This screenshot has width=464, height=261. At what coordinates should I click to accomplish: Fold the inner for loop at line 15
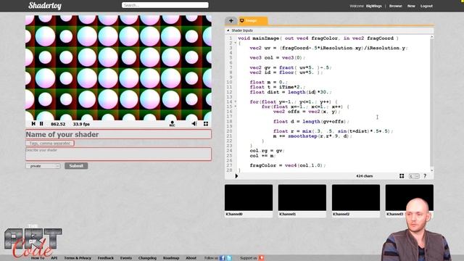236,107
